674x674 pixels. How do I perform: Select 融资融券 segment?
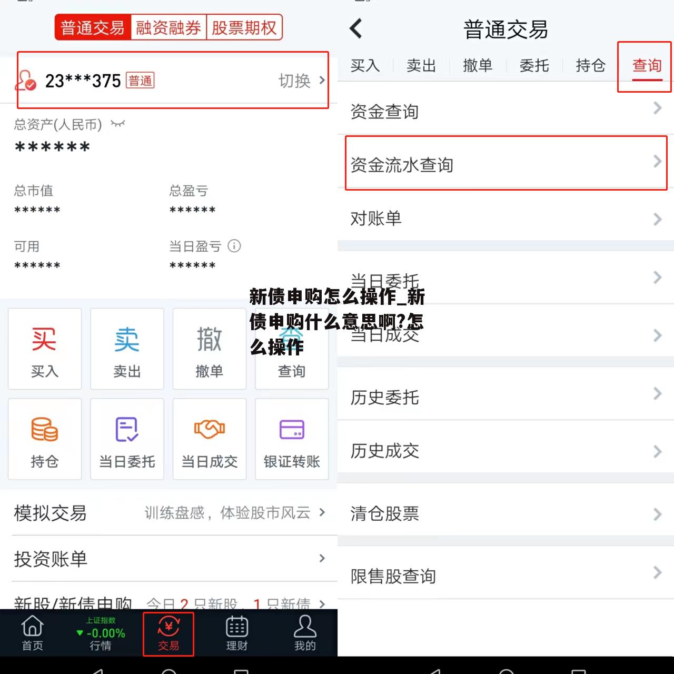tap(168, 27)
